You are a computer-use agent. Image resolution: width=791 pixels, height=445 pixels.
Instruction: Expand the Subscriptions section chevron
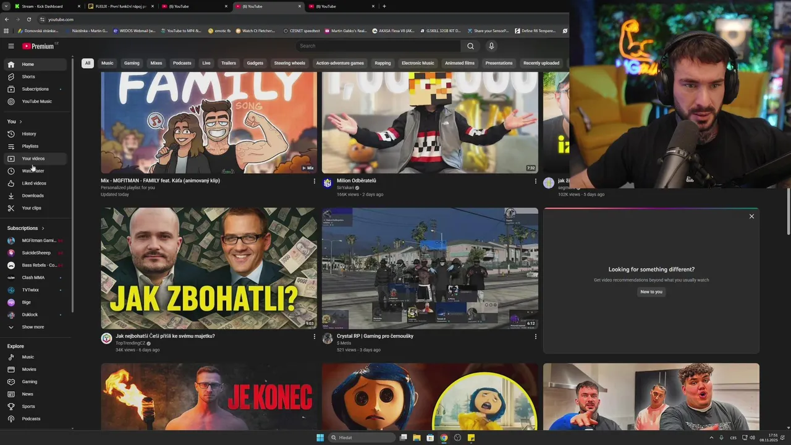[x=43, y=228]
